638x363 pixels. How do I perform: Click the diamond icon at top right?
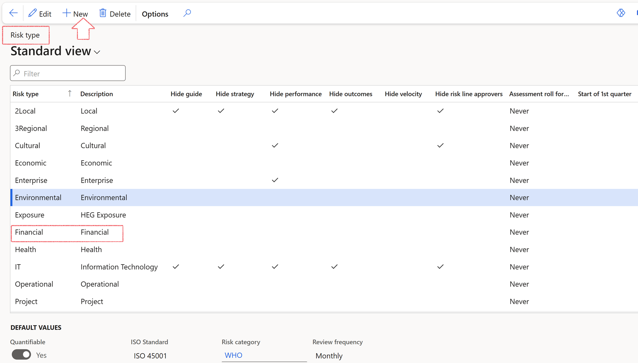coord(621,13)
